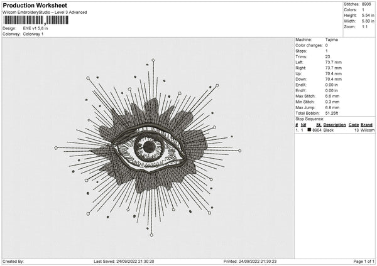This screenshot has width=377, height=266.
Task: Click the Left value 73.7 mm
Action: click(333, 62)
